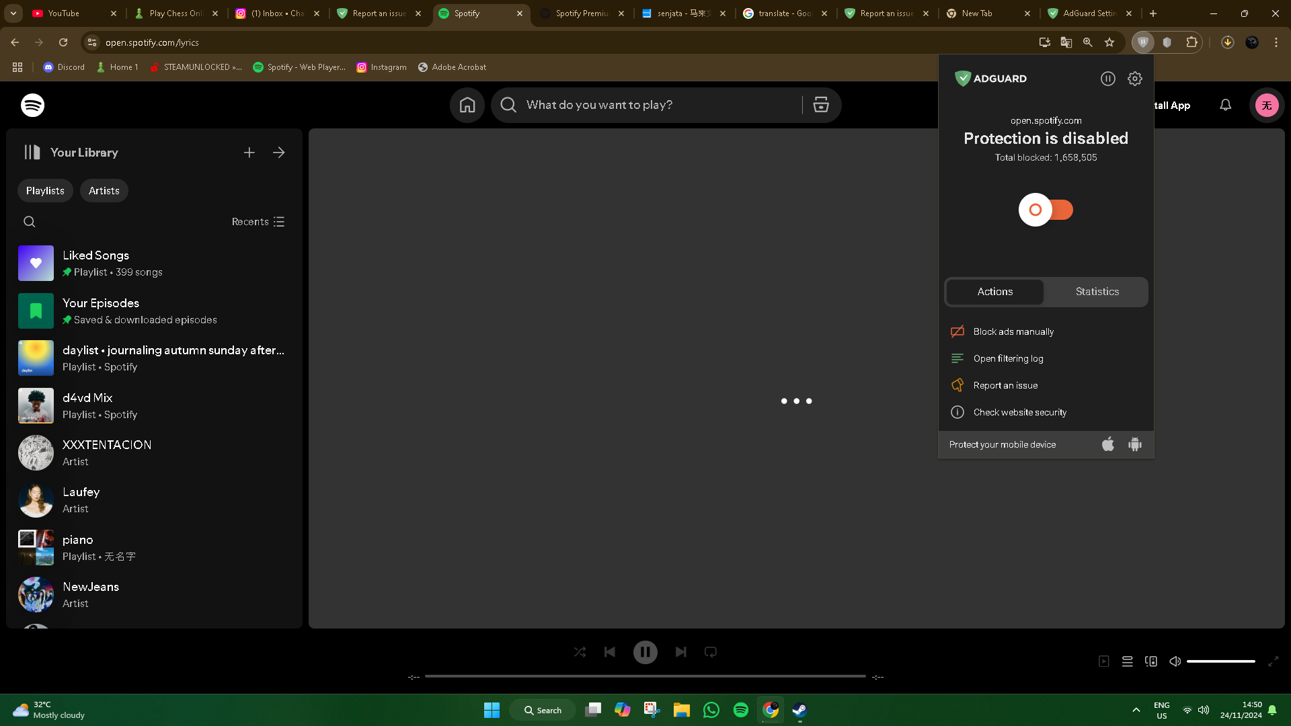The image size is (1291, 726).
Task: Turn AdGuard protection back on
Action: [x=1046, y=210]
